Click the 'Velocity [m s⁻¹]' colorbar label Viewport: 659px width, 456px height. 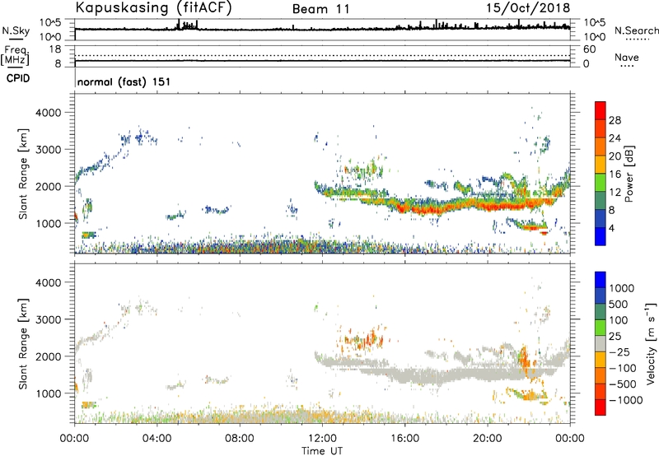(651, 343)
